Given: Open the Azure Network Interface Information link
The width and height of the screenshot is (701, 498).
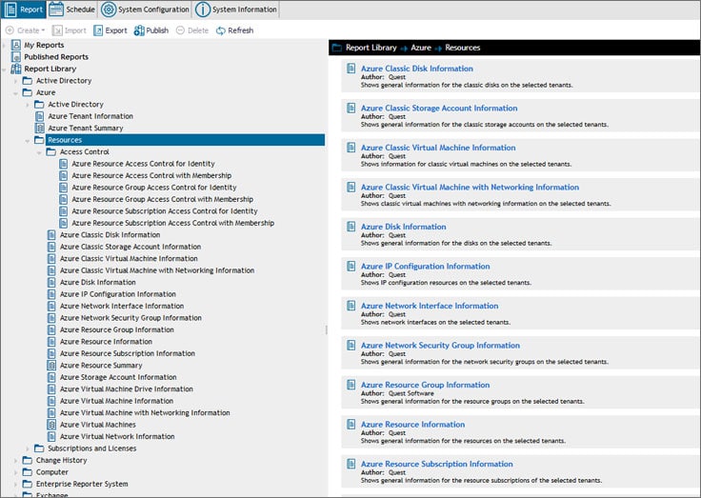Looking at the screenshot, I should tap(430, 306).
